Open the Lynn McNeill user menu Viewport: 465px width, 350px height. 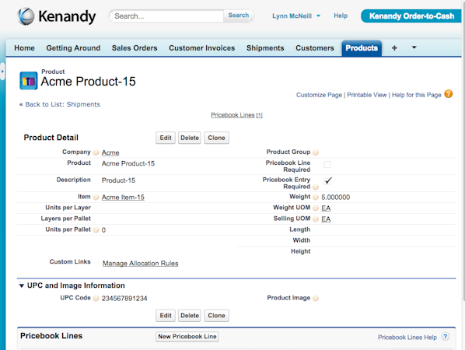[x=296, y=16]
